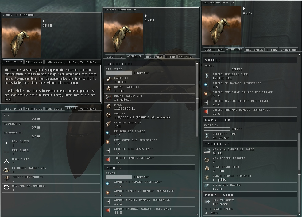This screenshot has width=302, height=217.
Task: Click the Upgrade Hardpoints icon
Action: pos(6,187)
